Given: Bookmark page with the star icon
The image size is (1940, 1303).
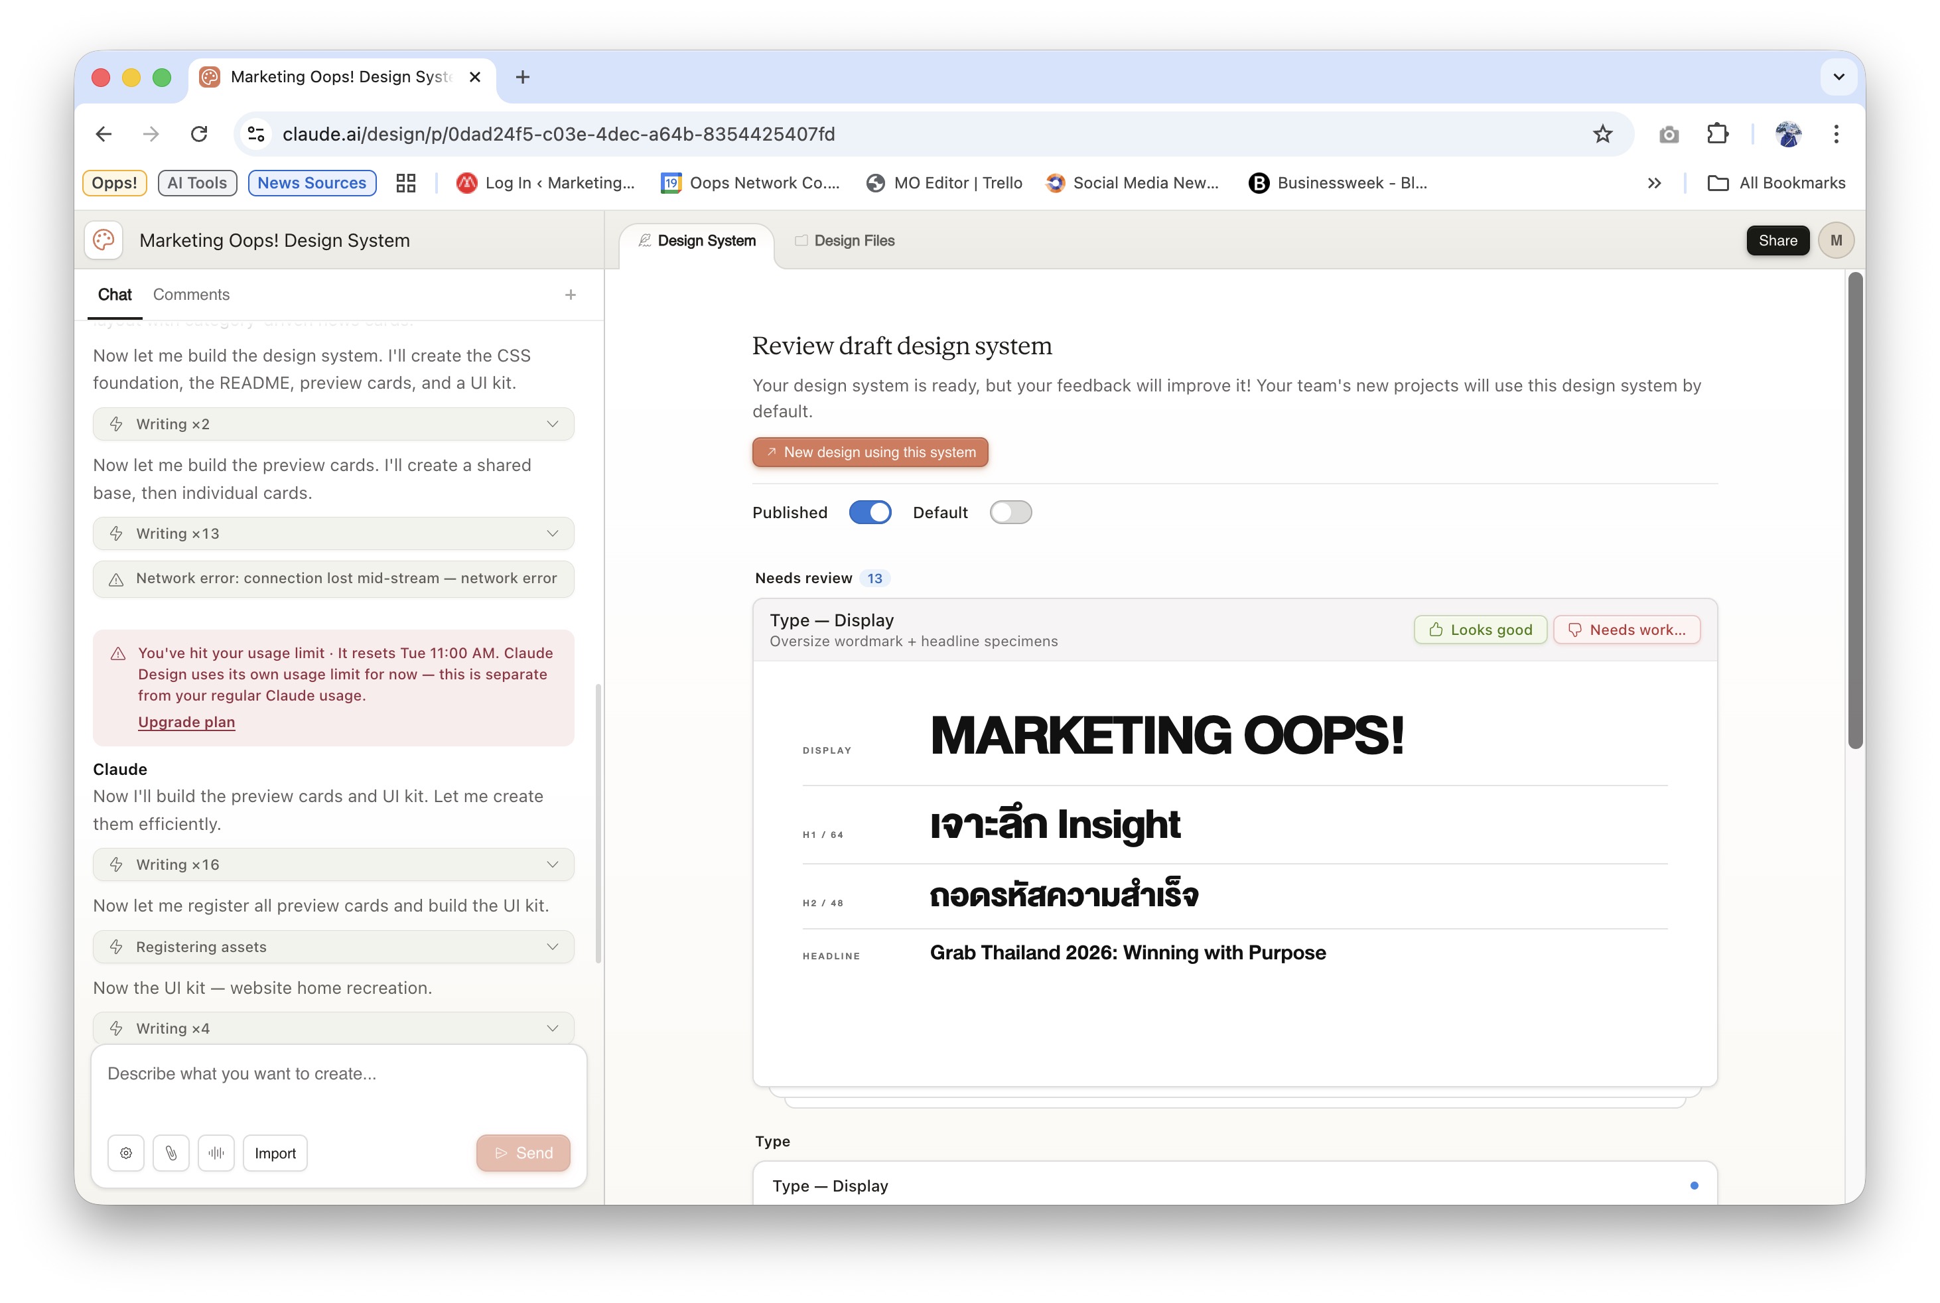Looking at the screenshot, I should pyautogui.click(x=1602, y=134).
